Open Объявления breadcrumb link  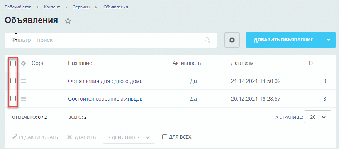click(x=116, y=7)
